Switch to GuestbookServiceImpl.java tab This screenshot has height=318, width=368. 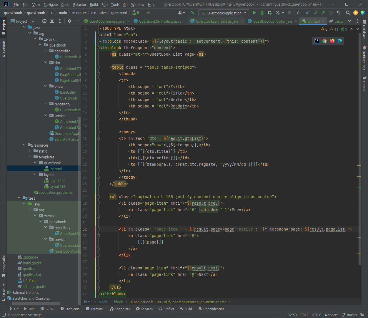tap(160, 21)
